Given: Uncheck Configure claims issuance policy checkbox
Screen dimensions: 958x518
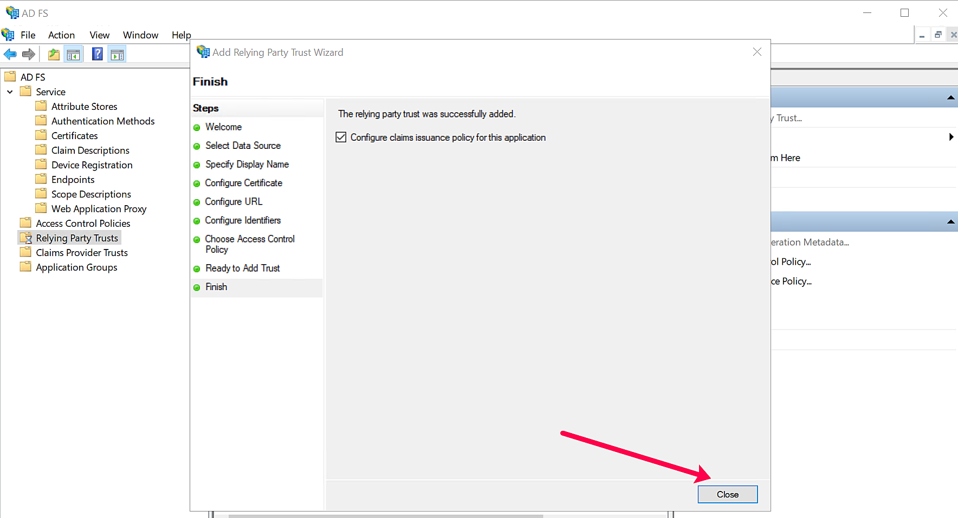Looking at the screenshot, I should coord(341,137).
